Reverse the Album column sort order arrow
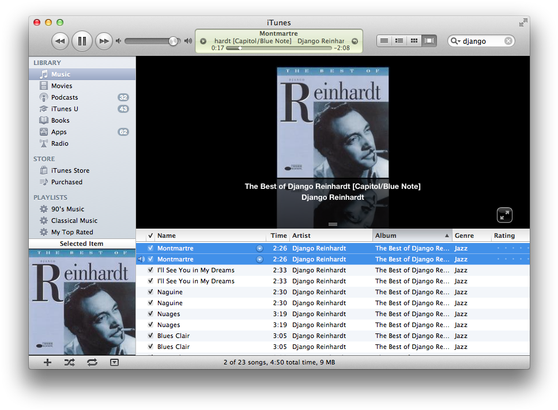Viewport: 558px width, 410px height. click(447, 236)
